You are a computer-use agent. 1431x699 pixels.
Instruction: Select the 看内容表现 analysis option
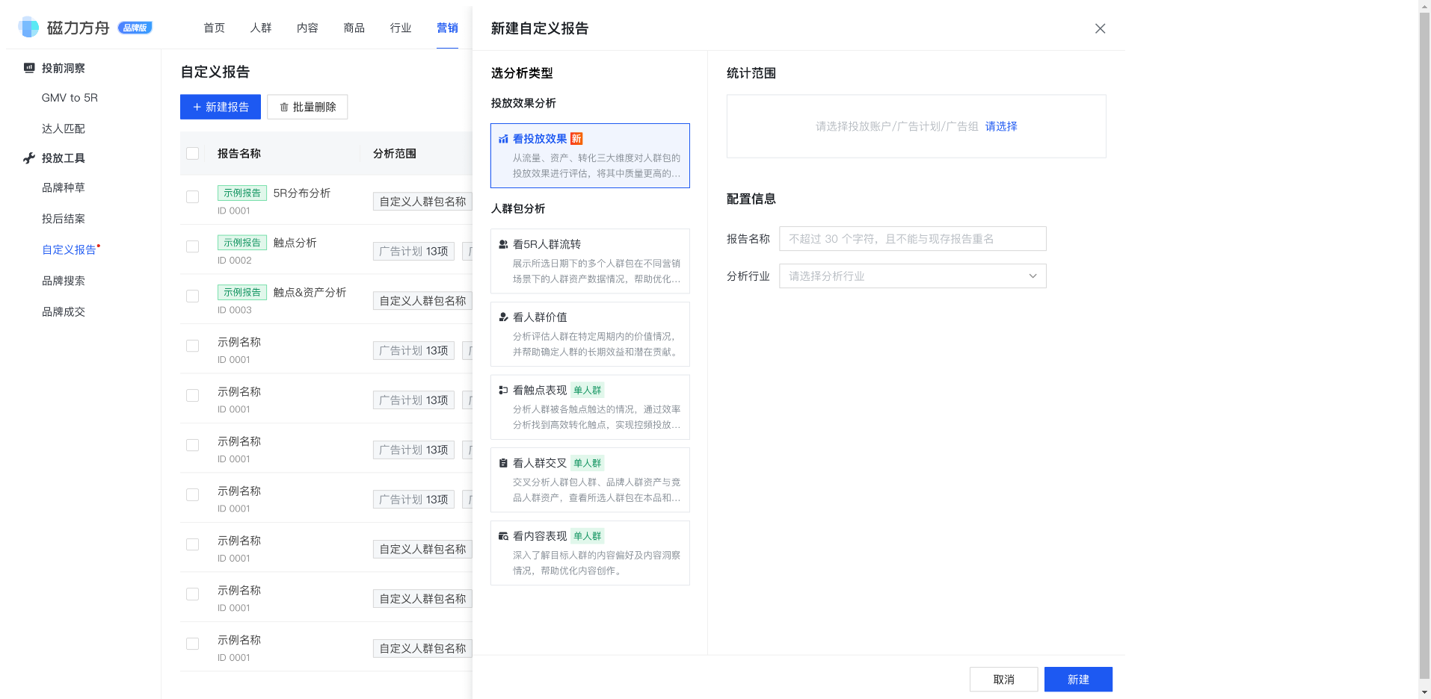click(x=589, y=553)
